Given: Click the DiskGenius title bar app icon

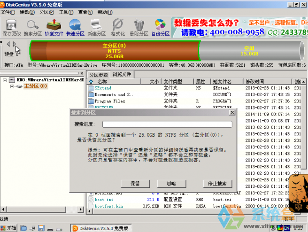Looking at the screenshot, I should 2,5.
